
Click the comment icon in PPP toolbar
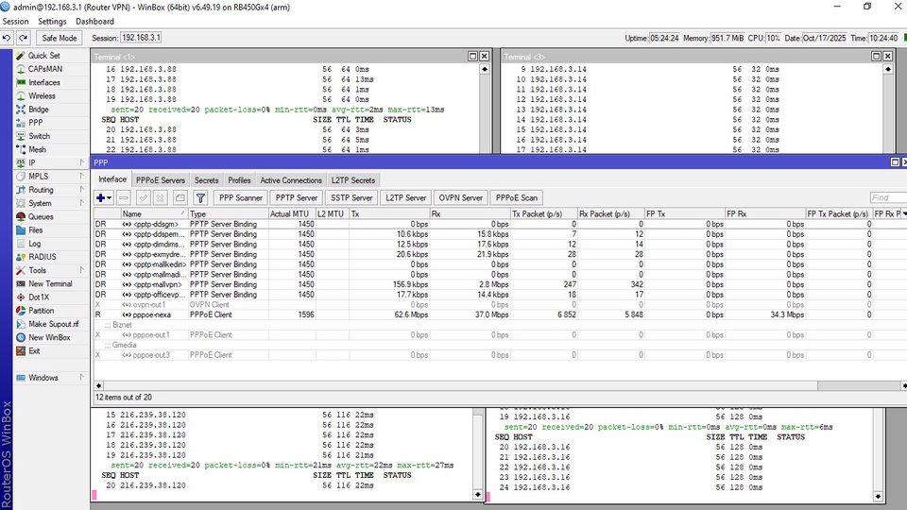click(x=180, y=198)
